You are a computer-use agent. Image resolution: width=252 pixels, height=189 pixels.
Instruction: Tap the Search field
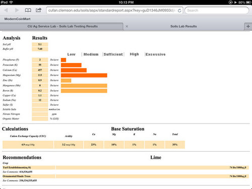point(217,11)
